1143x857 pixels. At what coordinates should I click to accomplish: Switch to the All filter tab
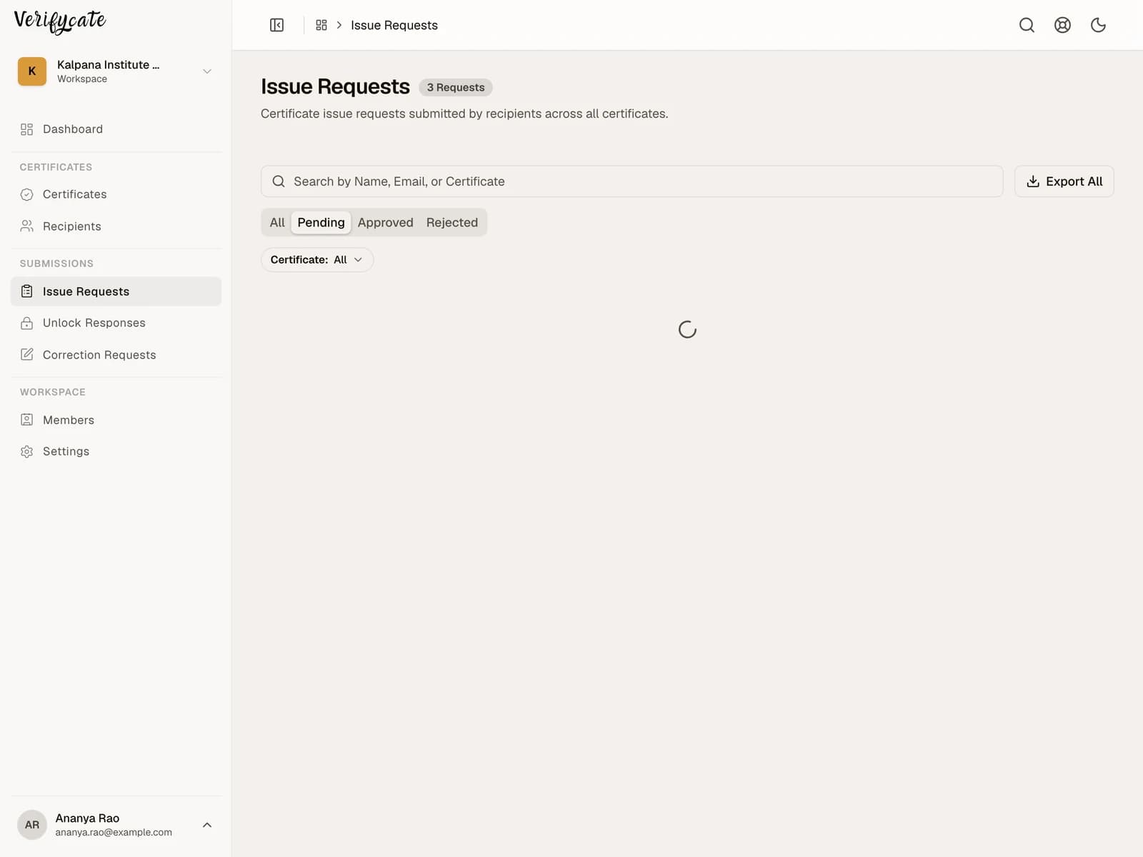tap(277, 222)
